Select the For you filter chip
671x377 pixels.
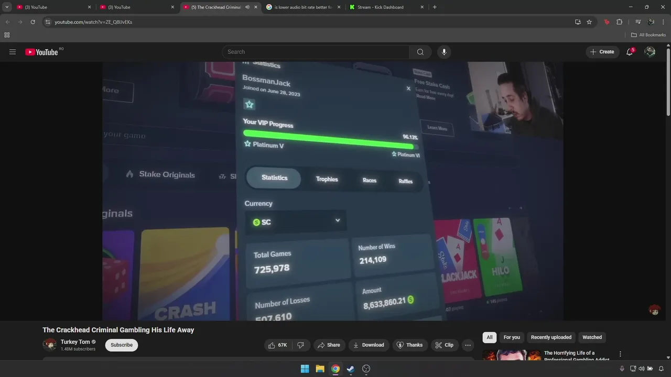coord(512,337)
